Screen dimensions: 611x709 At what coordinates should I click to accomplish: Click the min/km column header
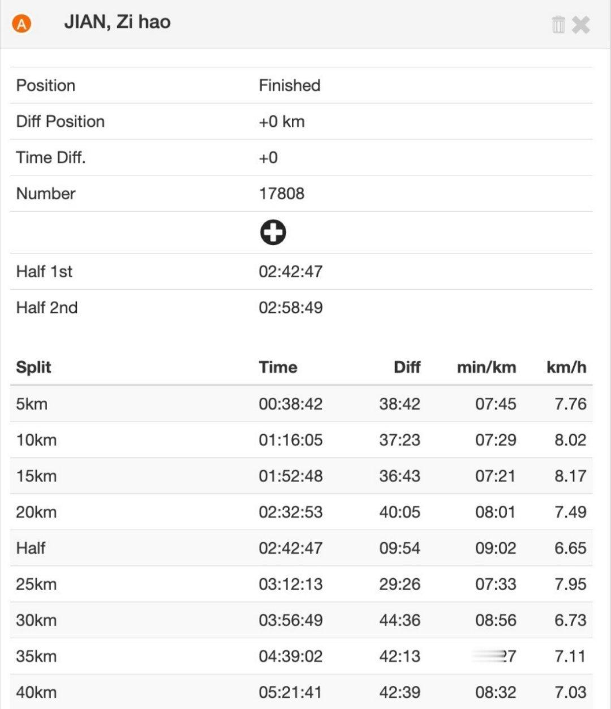[x=487, y=367]
